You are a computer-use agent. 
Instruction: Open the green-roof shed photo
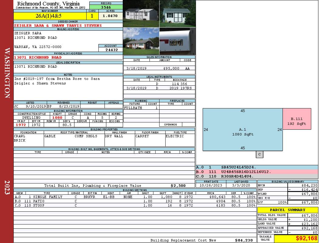click(178, 14)
